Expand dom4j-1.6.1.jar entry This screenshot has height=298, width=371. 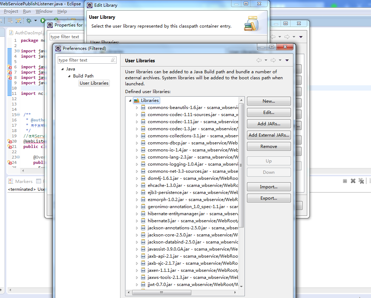137,179
